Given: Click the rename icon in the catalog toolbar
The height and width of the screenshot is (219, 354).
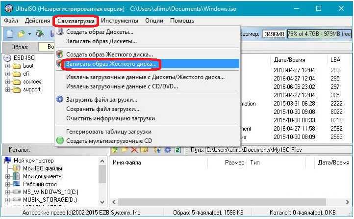Looking at the screenshot, I should tap(144, 150).
